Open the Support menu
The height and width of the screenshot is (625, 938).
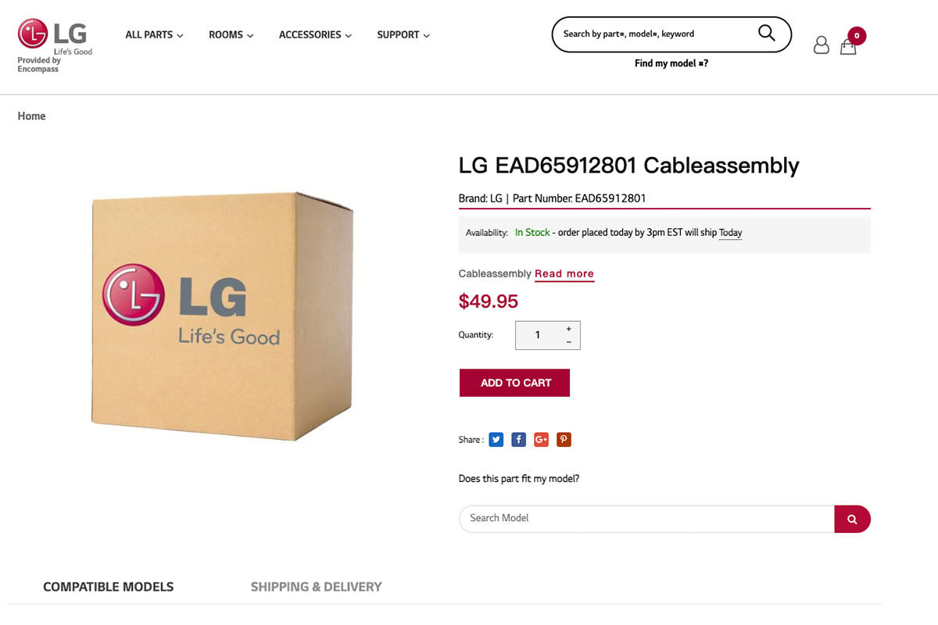click(x=403, y=35)
